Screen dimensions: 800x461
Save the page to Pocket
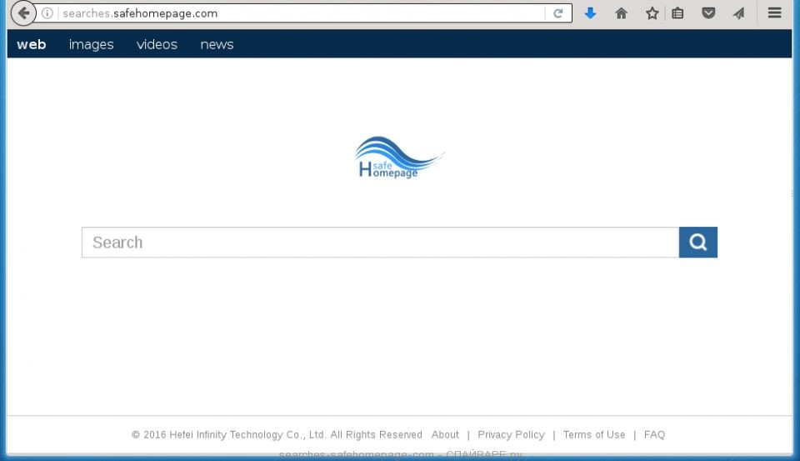click(x=708, y=13)
